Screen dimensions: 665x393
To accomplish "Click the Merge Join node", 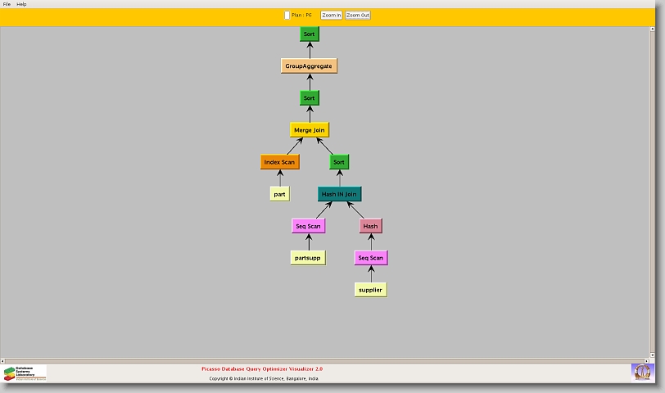I will coord(309,130).
